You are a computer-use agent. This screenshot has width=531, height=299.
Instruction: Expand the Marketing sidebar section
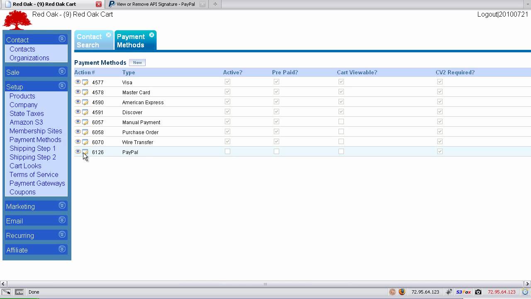pos(62,206)
